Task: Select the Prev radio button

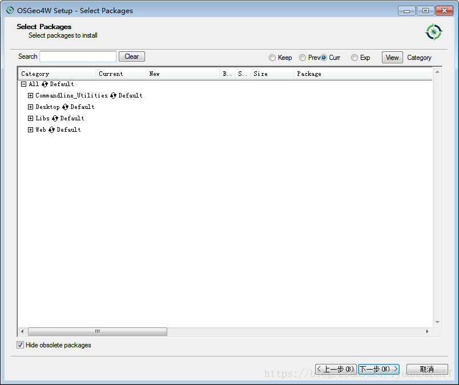Action: coord(302,58)
